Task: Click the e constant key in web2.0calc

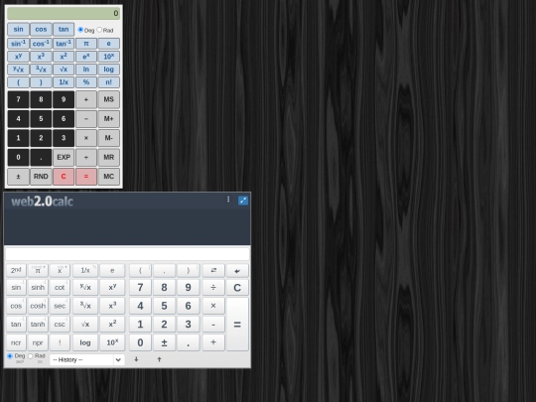Action: pyautogui.click(x=112, y=271)
